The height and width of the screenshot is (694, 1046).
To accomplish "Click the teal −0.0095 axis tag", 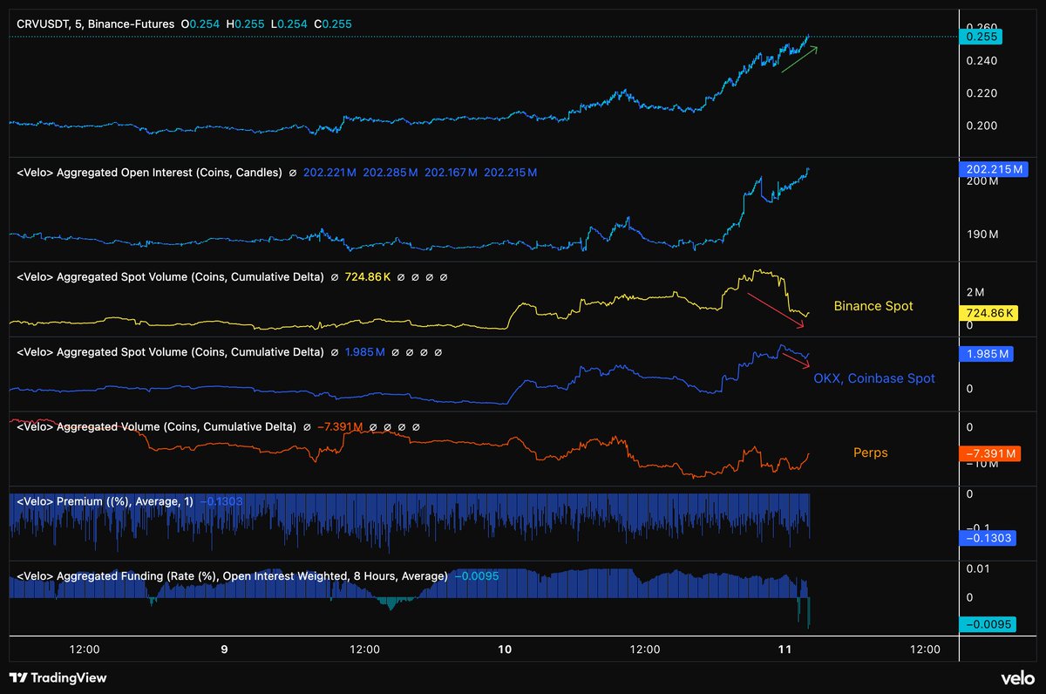I will [x=986, y=623].
